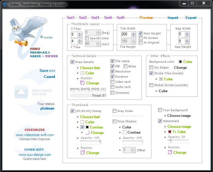Open Background color black swatch
This screenshot has width=213, height=172.
180,61
